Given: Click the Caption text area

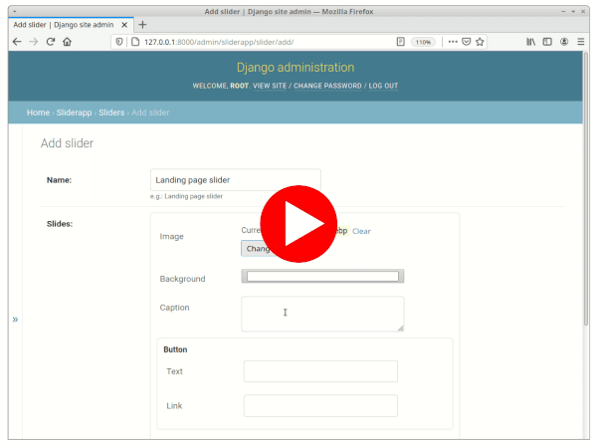Looking at the screenshot, I should pos(322,314).
